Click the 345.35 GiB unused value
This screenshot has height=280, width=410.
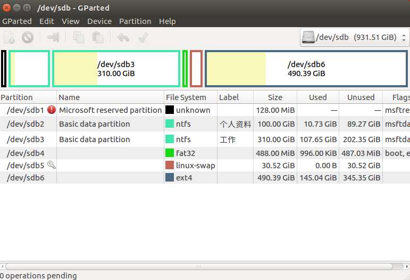coord(362,178)
